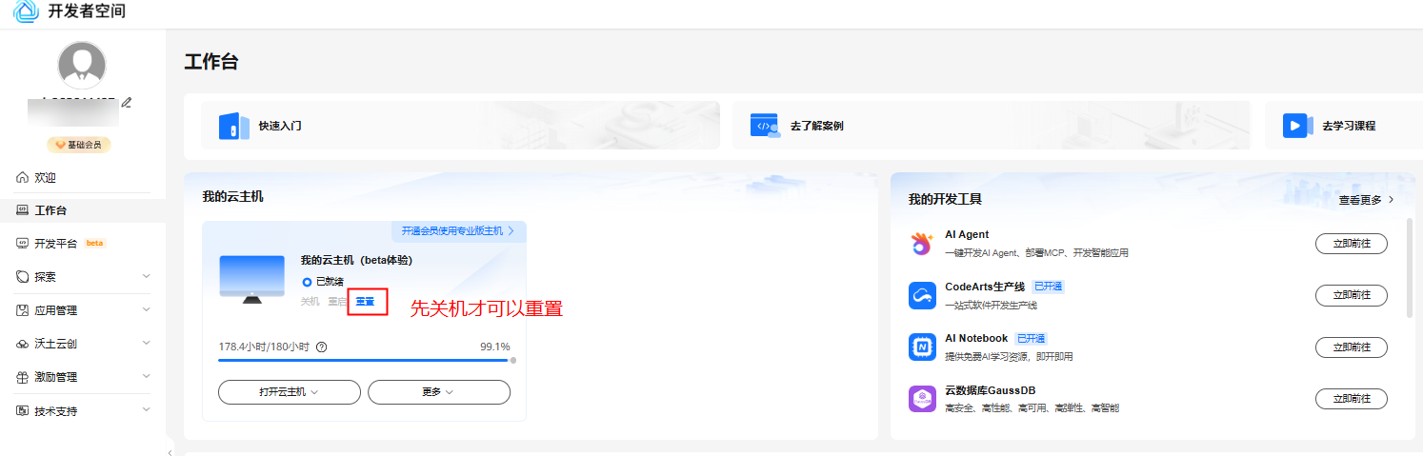Click the help icon beside 178.4小时/180小时
This screenshot has height=456, width=1423.
tap(321, 347)
